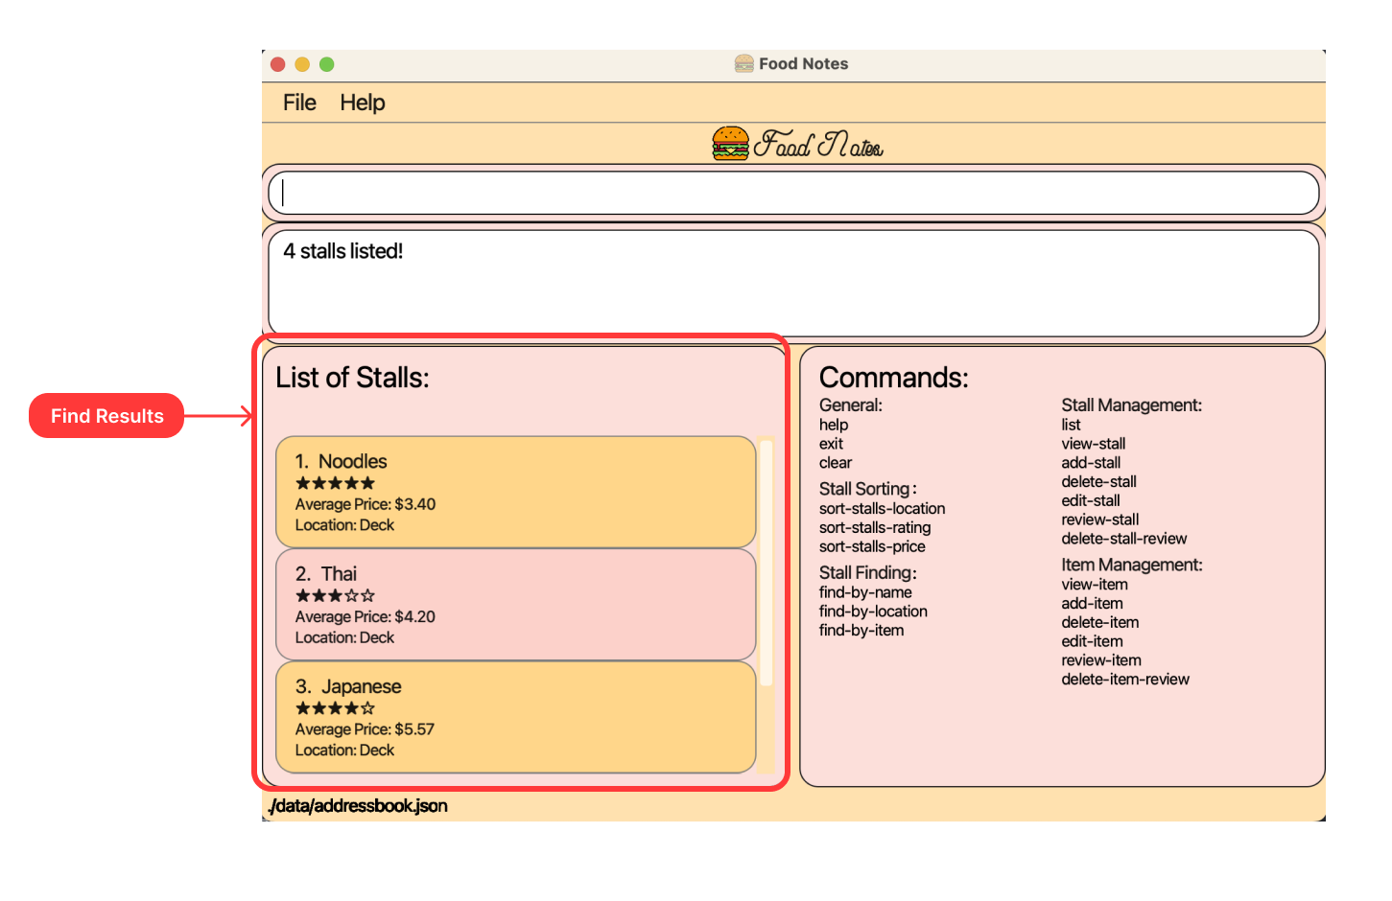
Task: Click 'view-item' command
Action: (1095, 585)
